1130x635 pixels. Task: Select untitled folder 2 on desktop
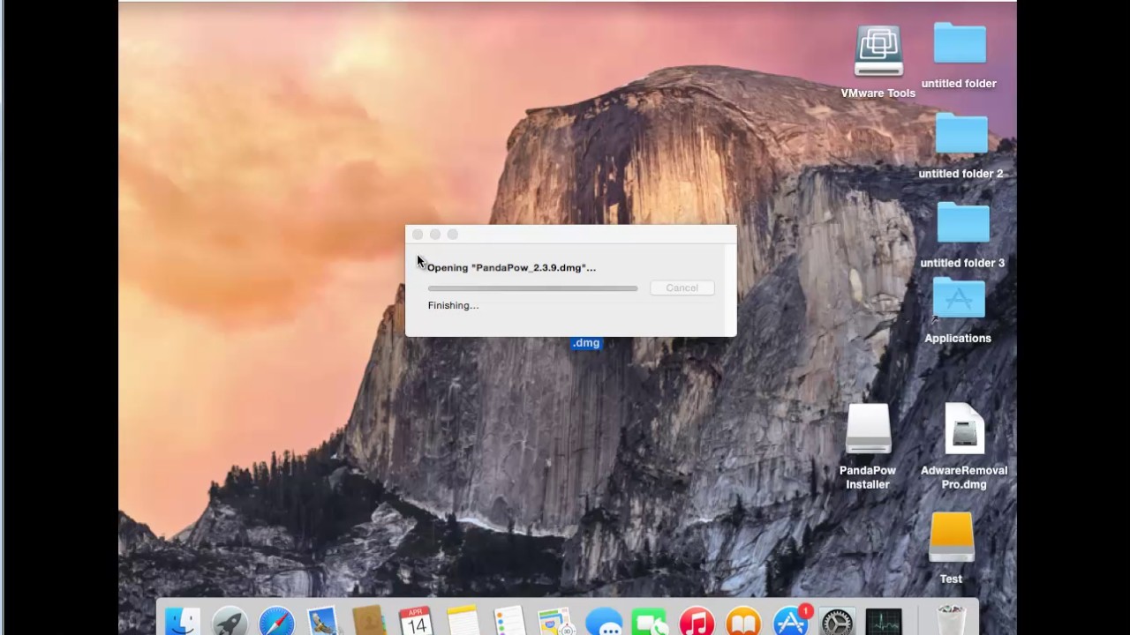click(x=961, y=134)
